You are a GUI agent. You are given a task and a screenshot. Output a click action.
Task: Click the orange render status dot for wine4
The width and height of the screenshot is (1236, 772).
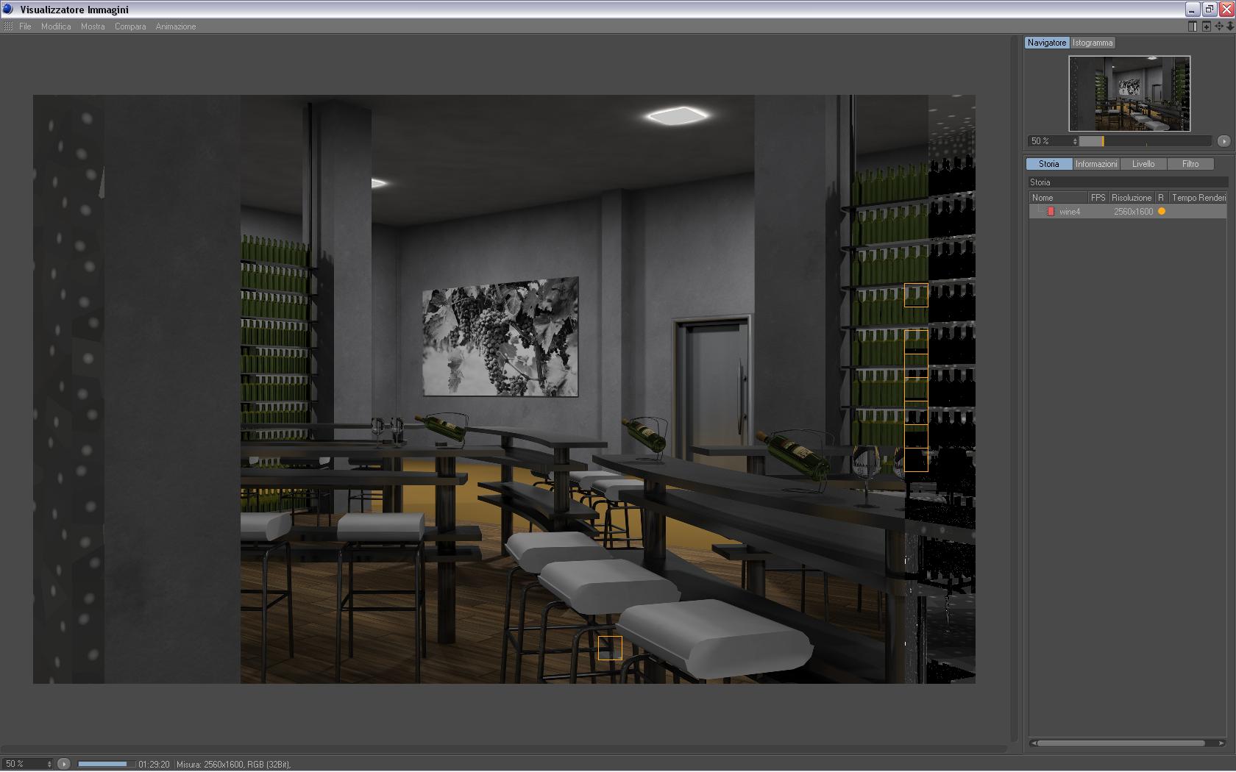[x=1162, y=212]
